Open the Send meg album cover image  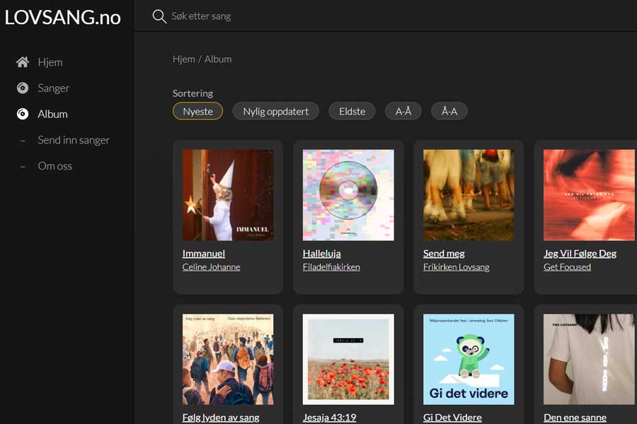[469, 195]
